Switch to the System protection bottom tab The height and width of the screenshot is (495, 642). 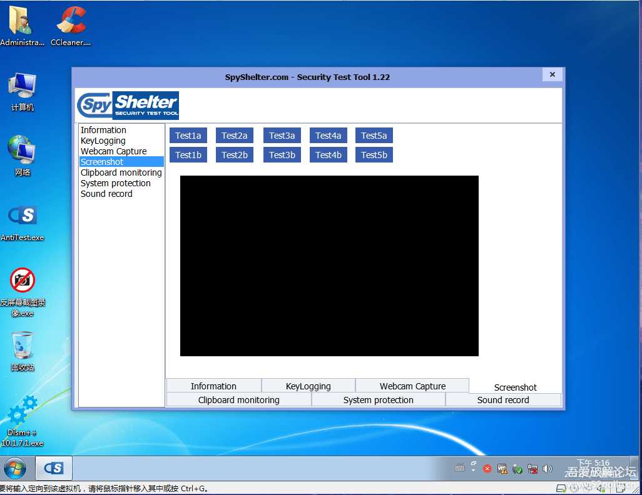pyautogui.click(x=378, y=400)
